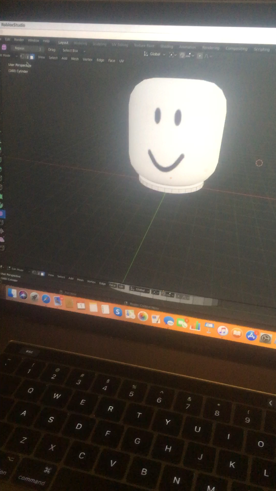Open pivot point dropdown in bottom viewport header
This screenshot has height=491, width=276.
tap(155, 292)
